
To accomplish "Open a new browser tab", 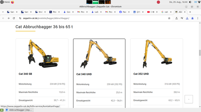I will pyautogui.click(x=190, y=12).
